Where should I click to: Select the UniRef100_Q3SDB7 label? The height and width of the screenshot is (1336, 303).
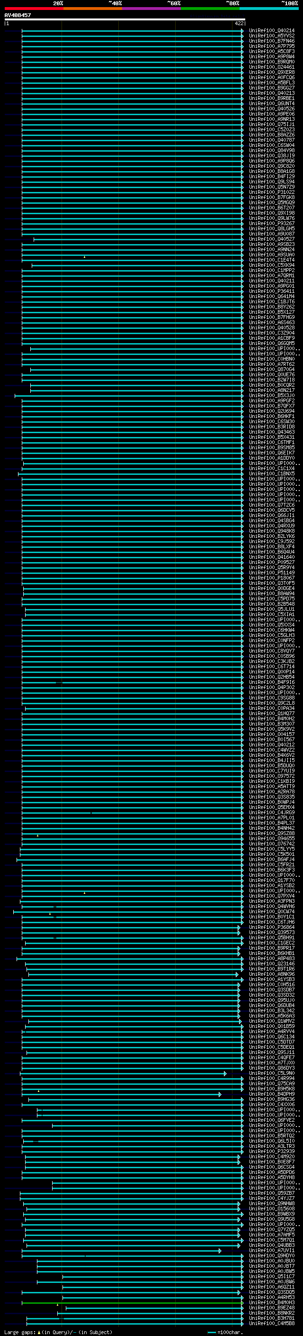click(x=271, y=990)
